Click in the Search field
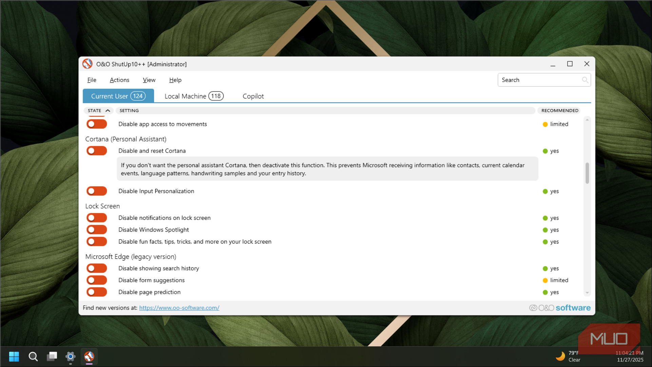This screenshot has height=367, width=652. [x=544, y=80]
